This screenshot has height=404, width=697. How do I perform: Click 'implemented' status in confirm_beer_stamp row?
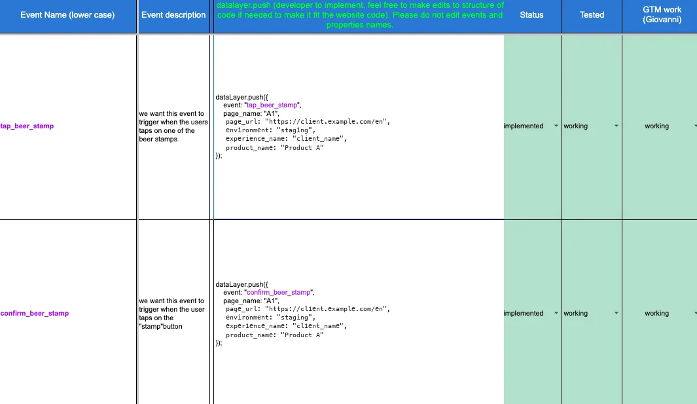524,313
